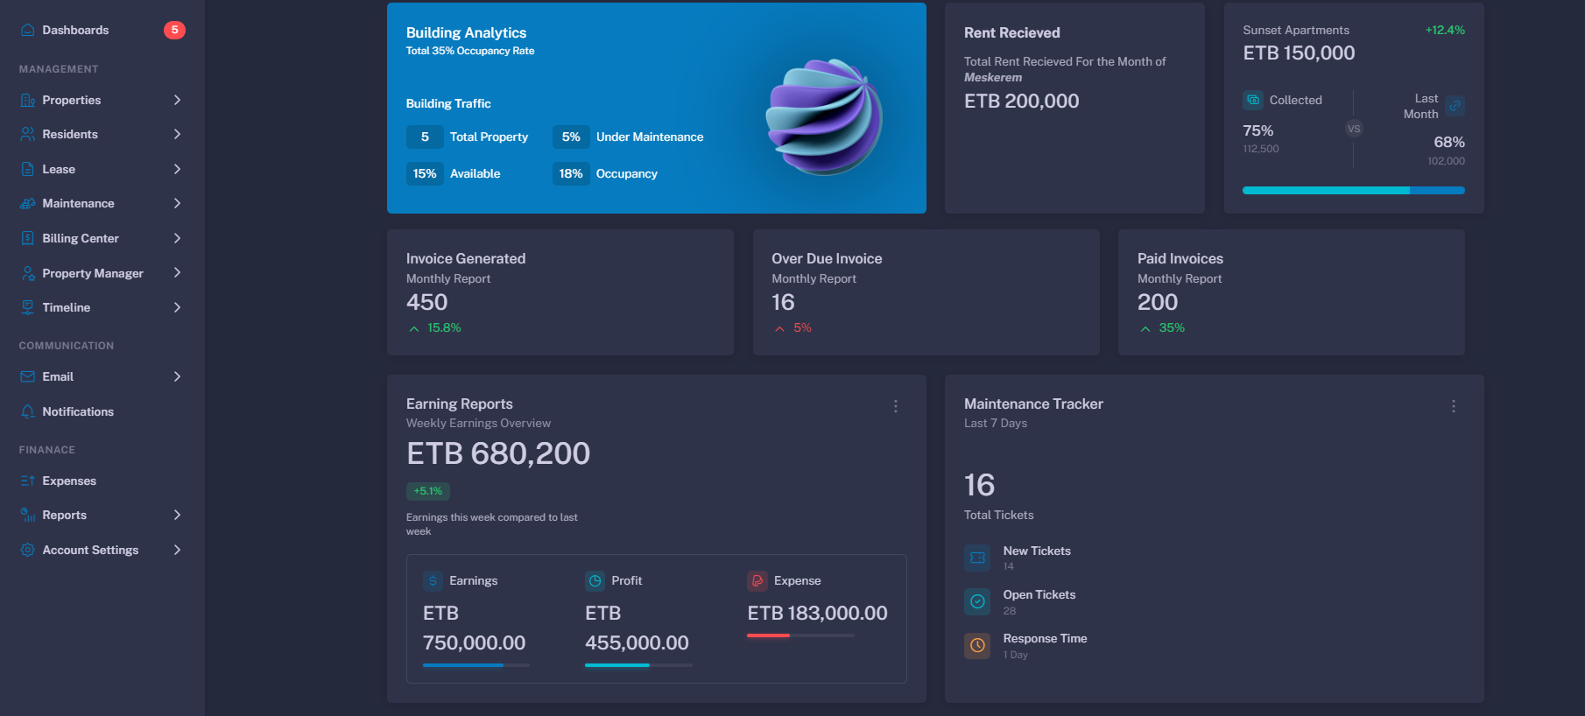
Task: Click the Property Manager user icon
Action: coord(27,273)
